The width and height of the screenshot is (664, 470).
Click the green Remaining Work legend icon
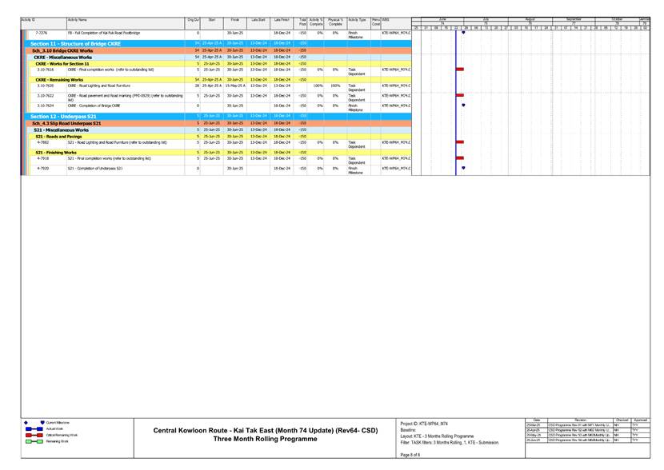click(34, 441)
